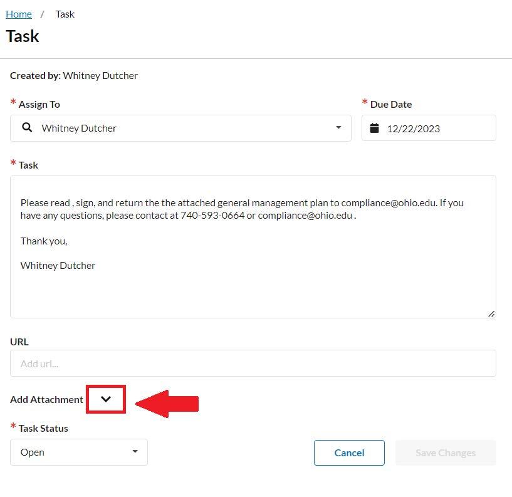This screenshot has height=497, width=512.
Task: Select the Open value in Task Status
Action: pyautogui.click(x=33, y=453)
